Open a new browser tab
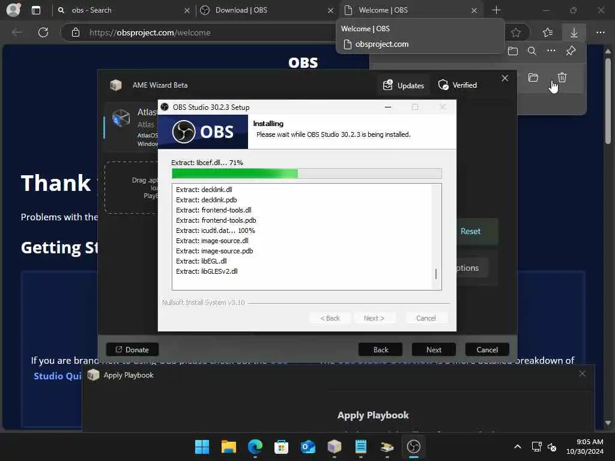Image resolution: width=615 pixels, height=461 pixels. click(x=496, y=10)
